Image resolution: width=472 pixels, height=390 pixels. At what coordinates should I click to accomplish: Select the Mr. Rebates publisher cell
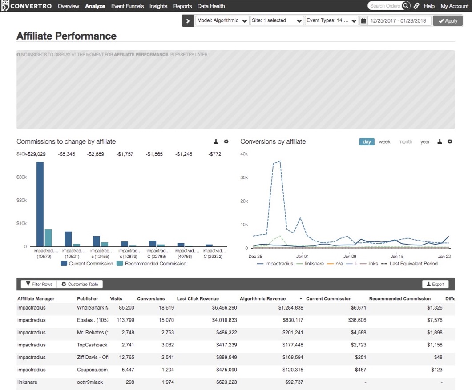click(93, 332)
